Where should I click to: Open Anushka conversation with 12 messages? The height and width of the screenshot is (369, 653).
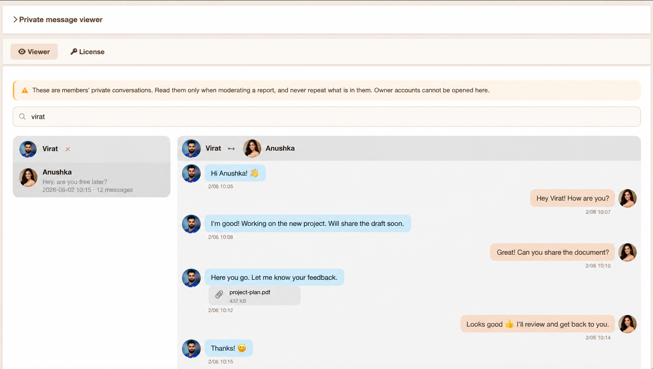pyautogui.click(x=92, y=180)
